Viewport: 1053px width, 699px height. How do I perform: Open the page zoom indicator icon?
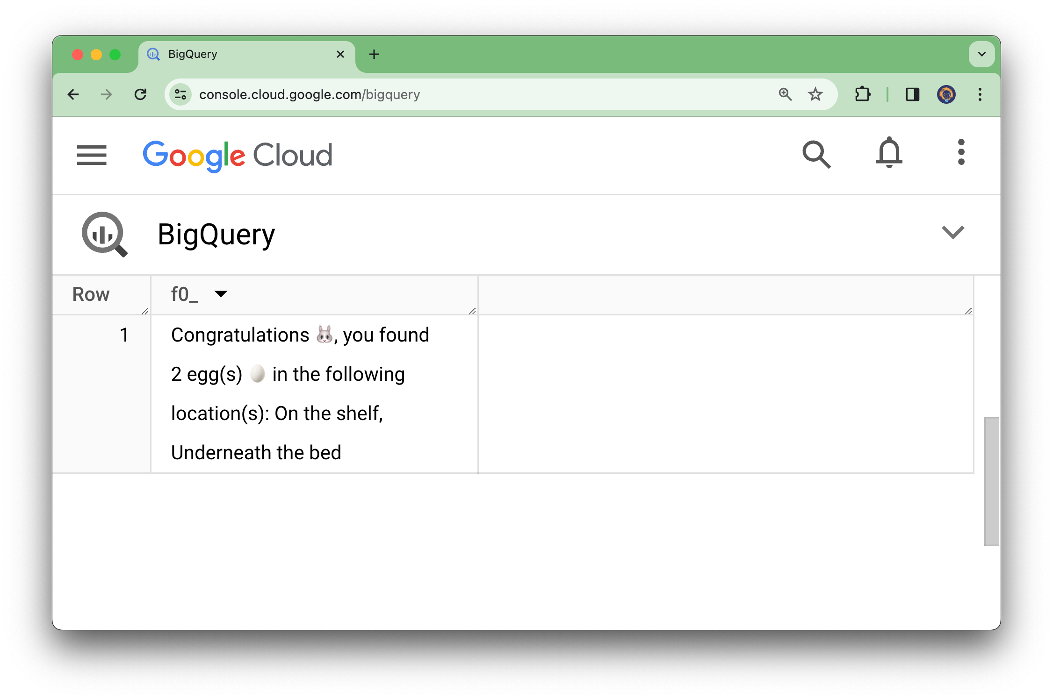pyautogui.click(x=785, y=94)
